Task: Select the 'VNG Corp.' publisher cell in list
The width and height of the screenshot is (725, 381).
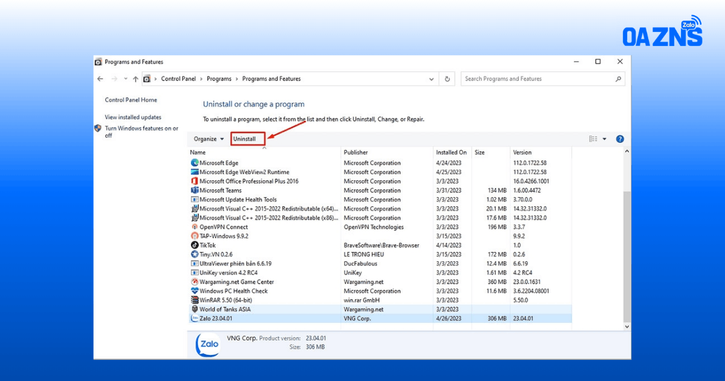Action: tap(357, 318)
